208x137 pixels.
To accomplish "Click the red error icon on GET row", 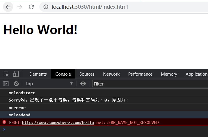I will tap(4, 122).
